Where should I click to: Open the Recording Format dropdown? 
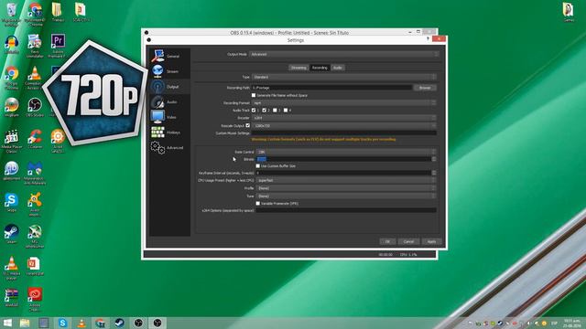[344, 102]
